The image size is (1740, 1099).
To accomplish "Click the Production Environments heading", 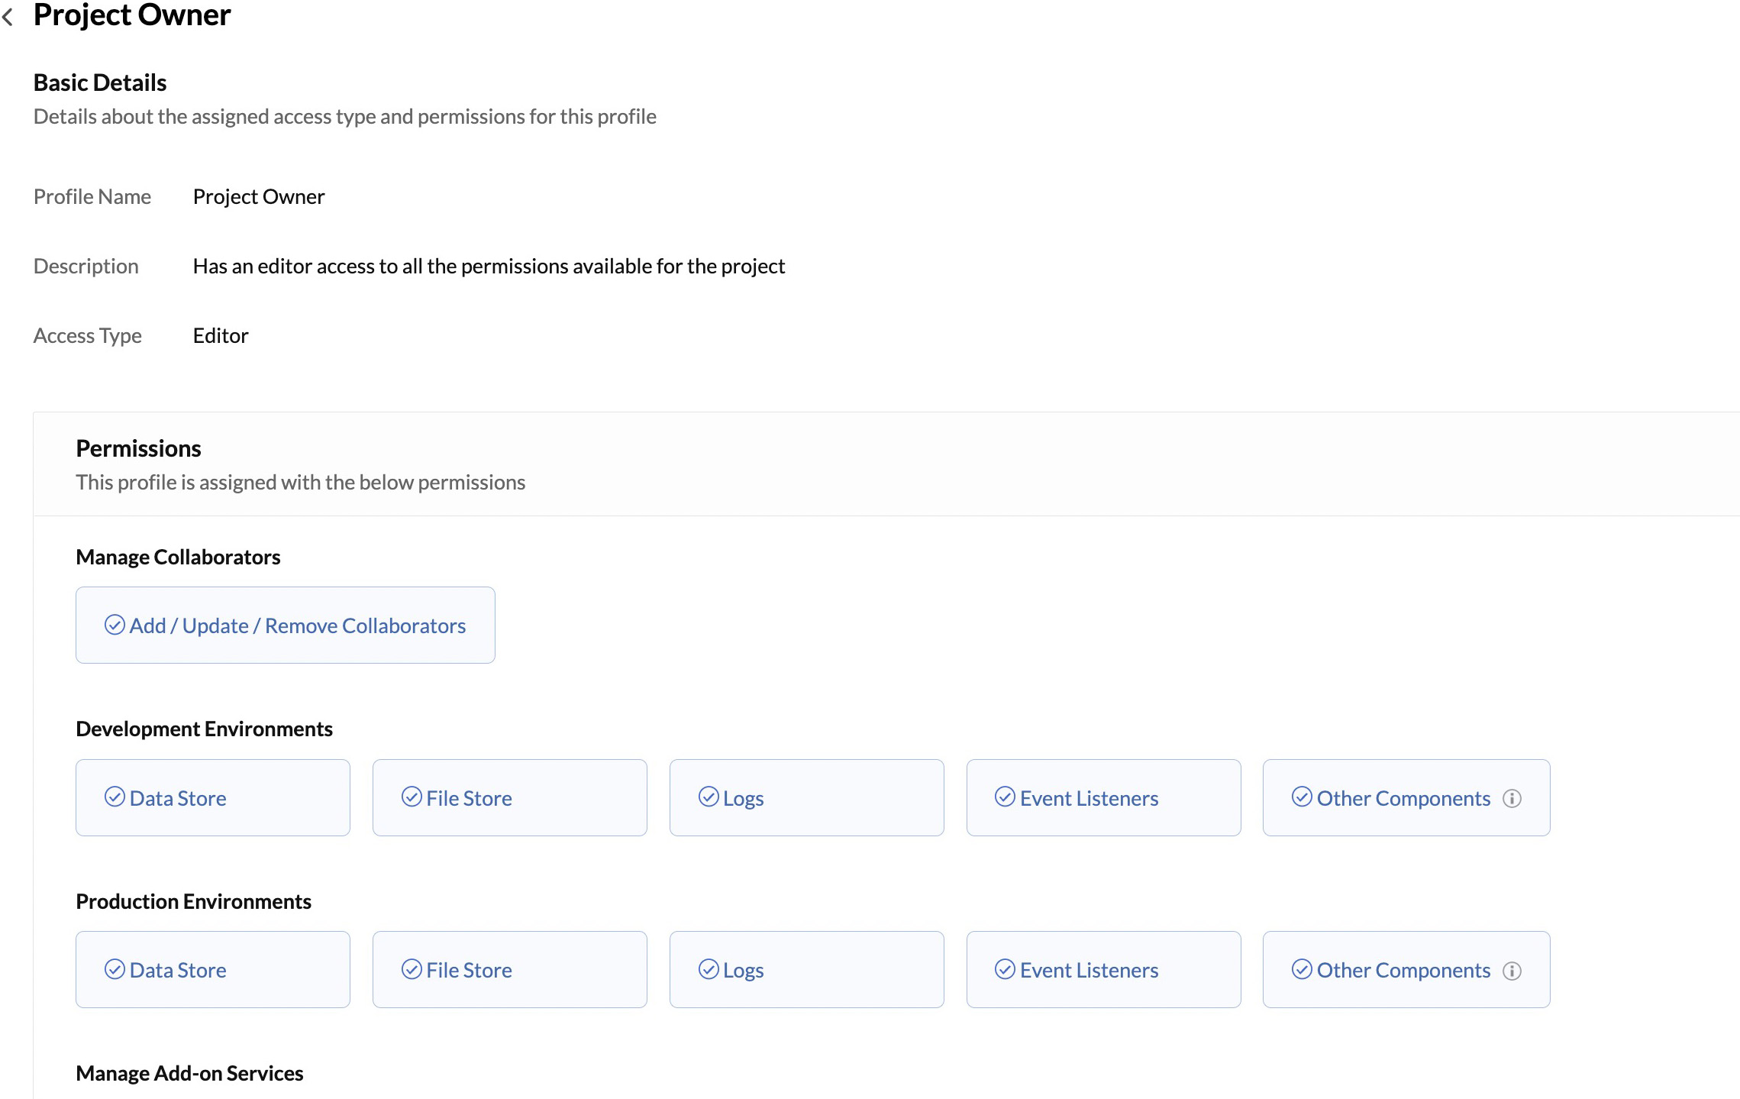I will 193,901.
